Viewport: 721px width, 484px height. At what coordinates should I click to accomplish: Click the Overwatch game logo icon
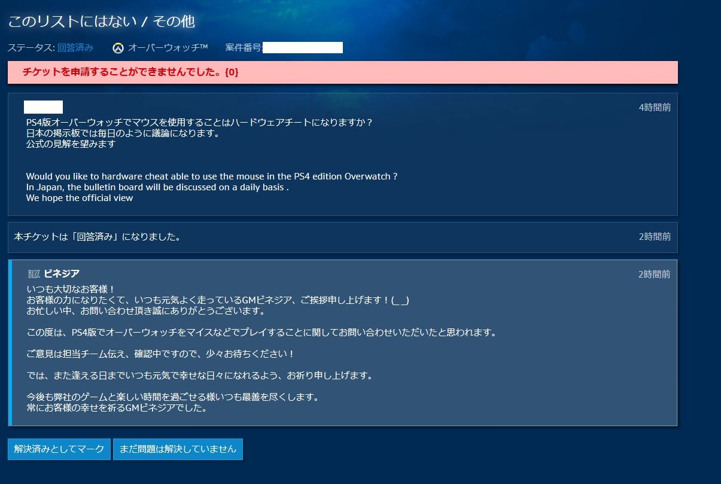click(118, 47)
